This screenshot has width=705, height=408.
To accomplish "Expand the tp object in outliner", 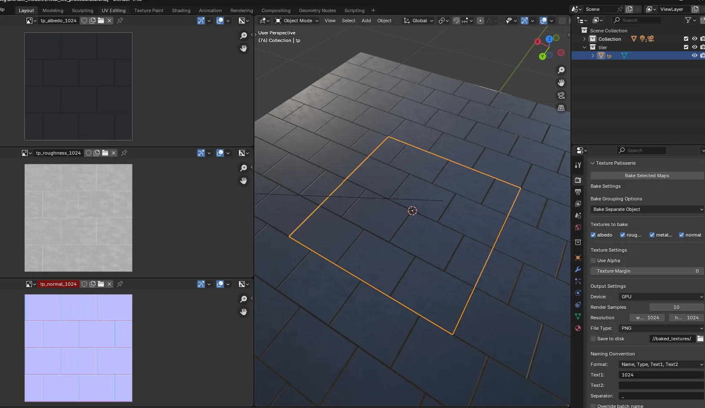I will click(593, 55).
